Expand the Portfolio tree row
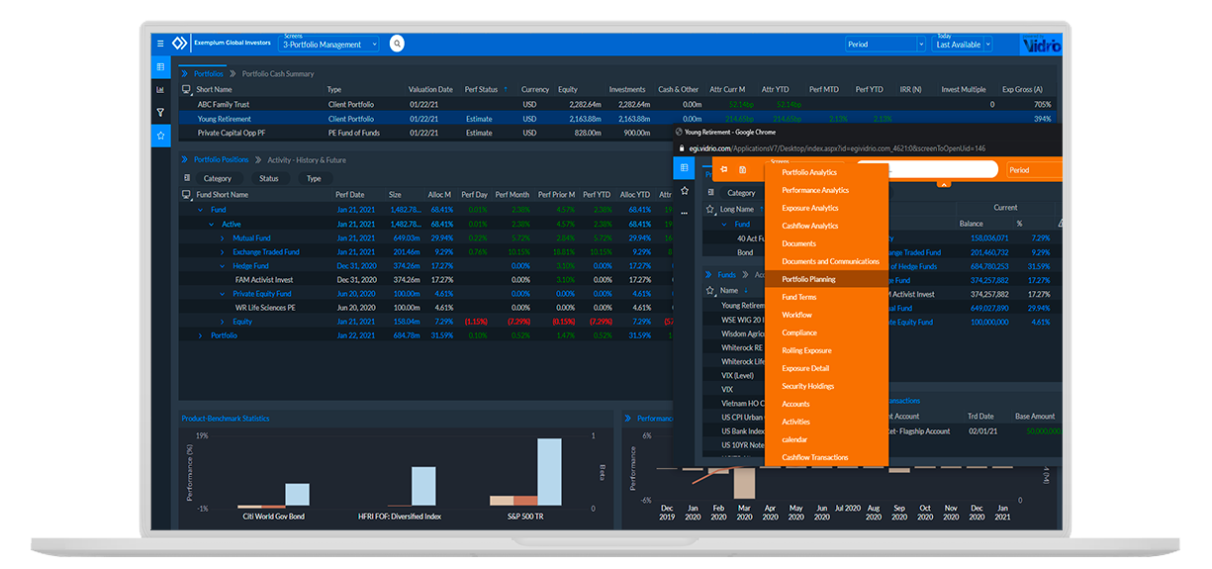This screenshot has width=1212, height=569. (200, 335)
